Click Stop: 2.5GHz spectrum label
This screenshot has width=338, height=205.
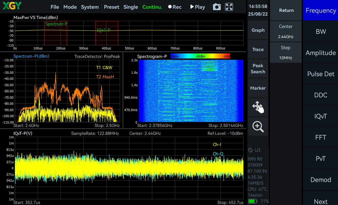coord(107,125)
